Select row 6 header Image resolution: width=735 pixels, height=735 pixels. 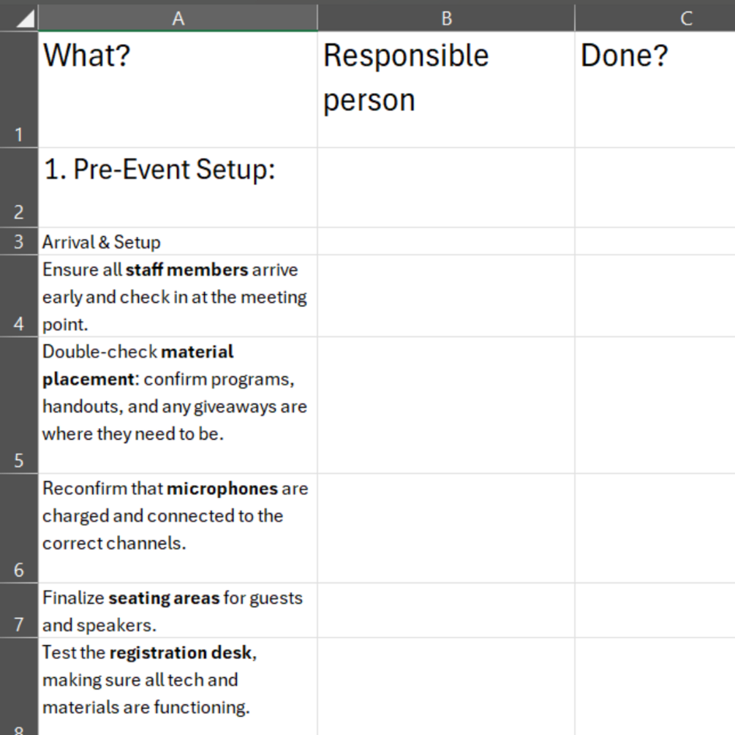click(19, 528)
